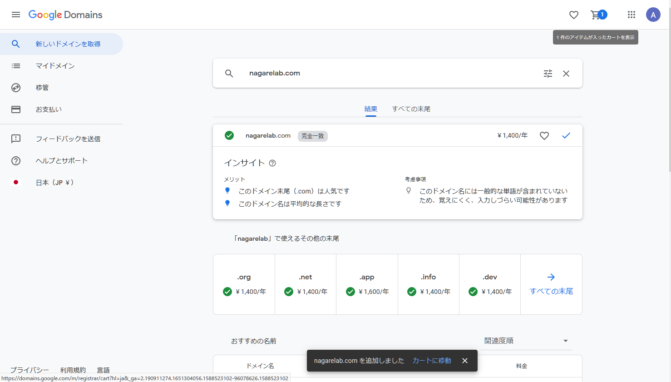This screenshot has width=671, height=382.
Task: Open the Google apps grid
Action: [x=632, y=15]
